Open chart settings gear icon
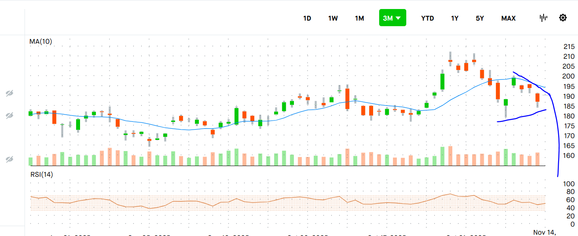Image resolution: width=578 pixels, height=236 pixels. pyautogui.click(x=563, y=18)
